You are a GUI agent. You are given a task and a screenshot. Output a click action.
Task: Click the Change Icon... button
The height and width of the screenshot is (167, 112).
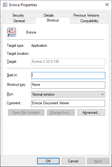[x=61, y=113]
